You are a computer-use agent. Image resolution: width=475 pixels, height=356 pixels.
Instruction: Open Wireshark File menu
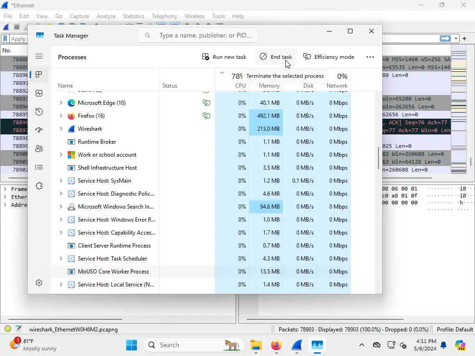[x=8, y=16]
